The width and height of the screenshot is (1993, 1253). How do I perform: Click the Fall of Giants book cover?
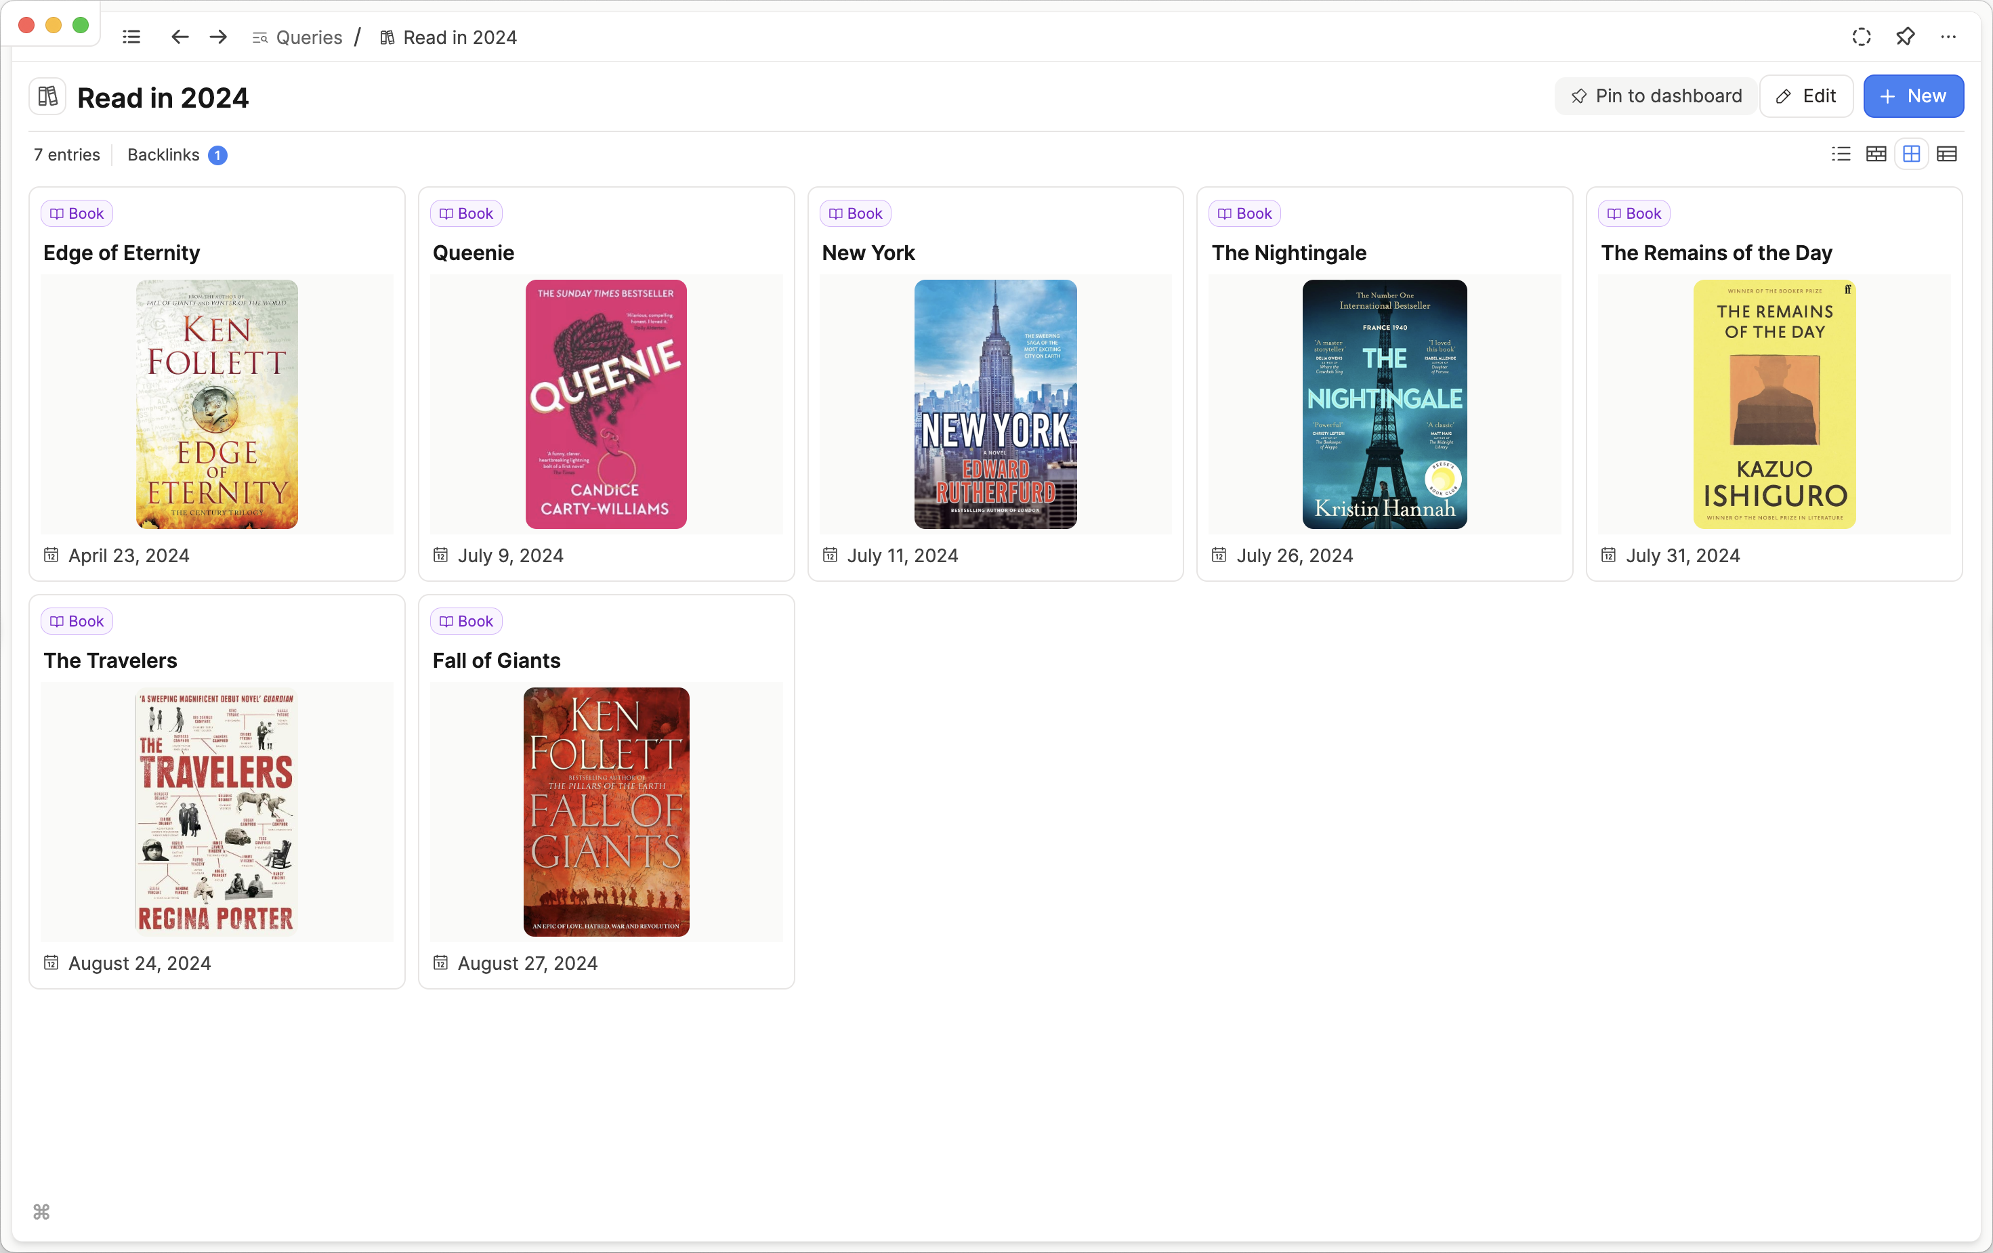606,812
